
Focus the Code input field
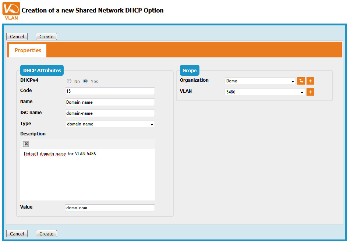pyautogui.click(x=110, y=91)
